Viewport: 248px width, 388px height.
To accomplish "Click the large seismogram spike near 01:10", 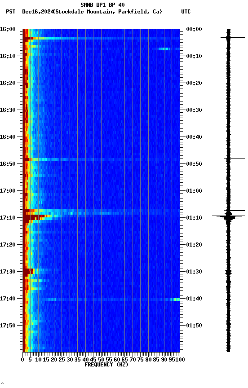I will [228, 216].
